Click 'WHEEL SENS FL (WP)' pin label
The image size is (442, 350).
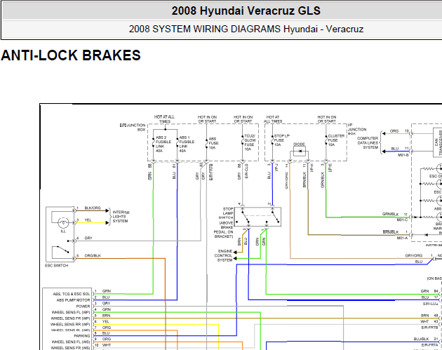point(71,313)
